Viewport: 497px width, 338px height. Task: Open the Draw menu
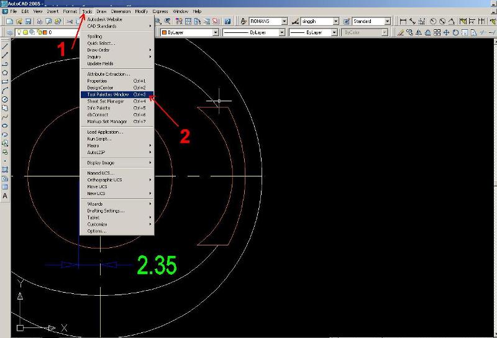click(101, 11)
